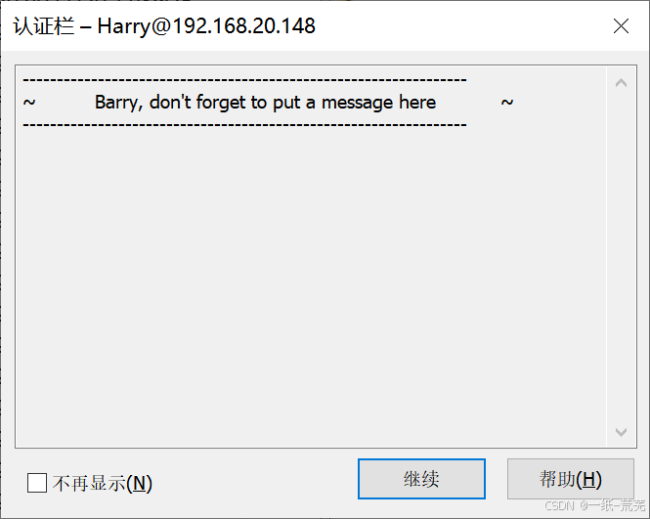This screenshot has height=519, width=650.
Task: Click the scroll up arrow of banner
Action: click(621, 83)
